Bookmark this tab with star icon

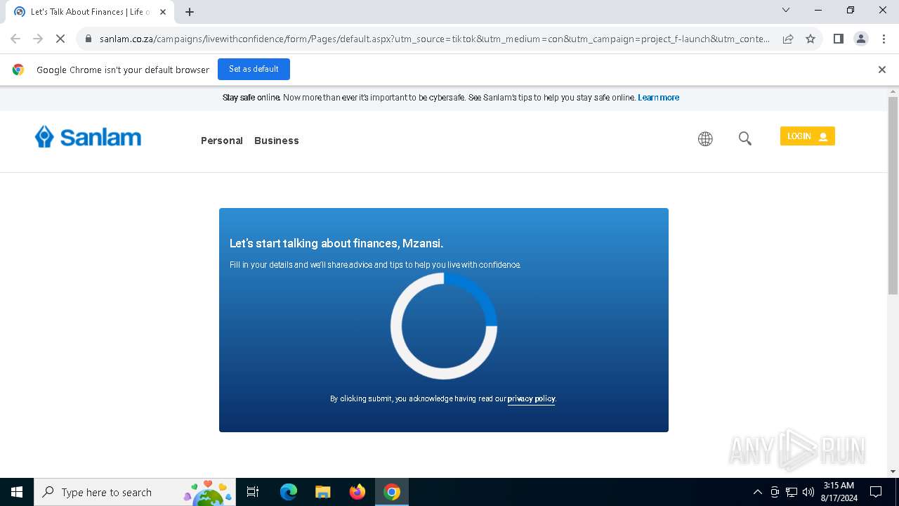(811, 39)
